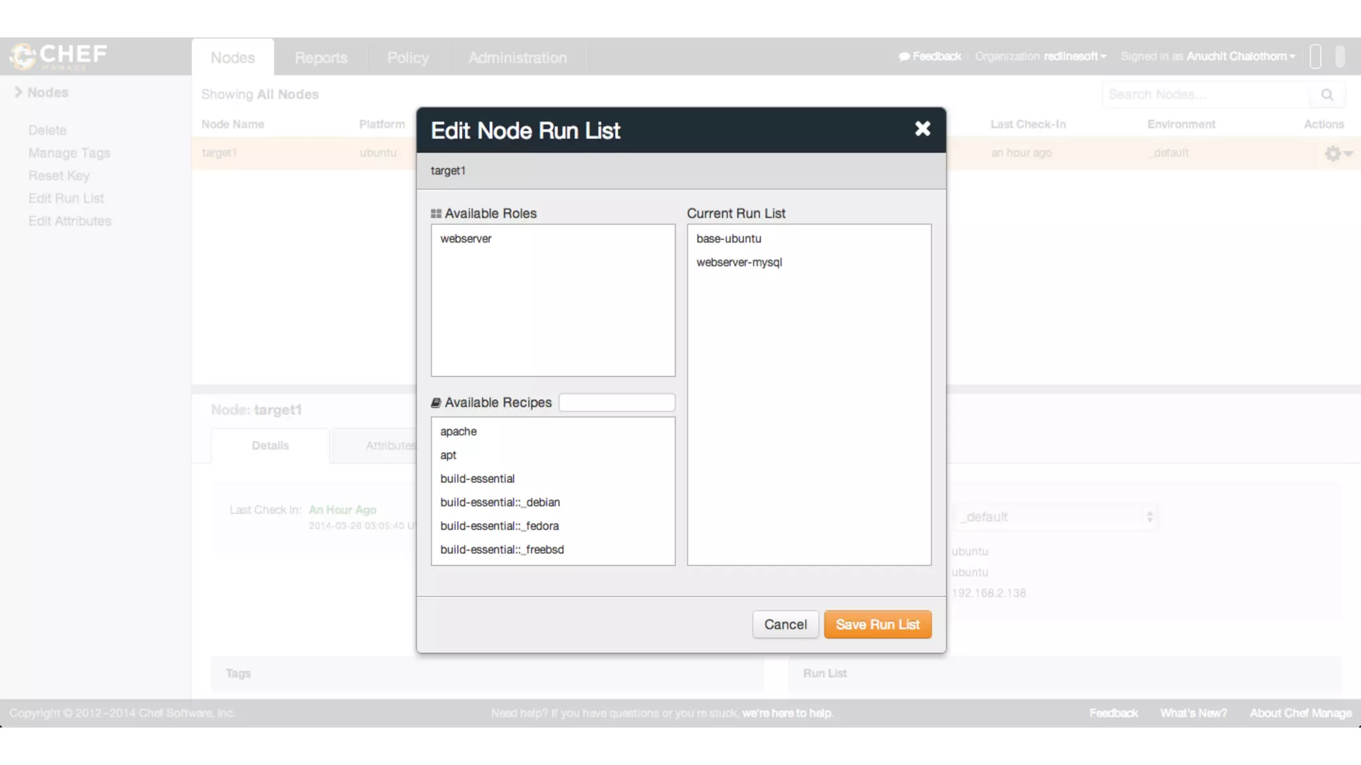Open the Organization redlinesoft dropdown
Image resolution: width=1361 pixels, height=765 pixels.
pyautogui.click(x=1074, y=56)
